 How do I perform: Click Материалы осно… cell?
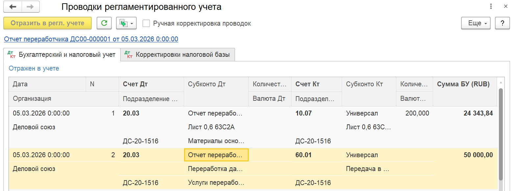(x=216, y=141)
